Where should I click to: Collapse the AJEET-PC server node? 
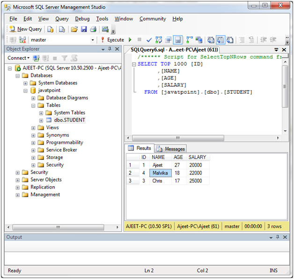point(10,68)
